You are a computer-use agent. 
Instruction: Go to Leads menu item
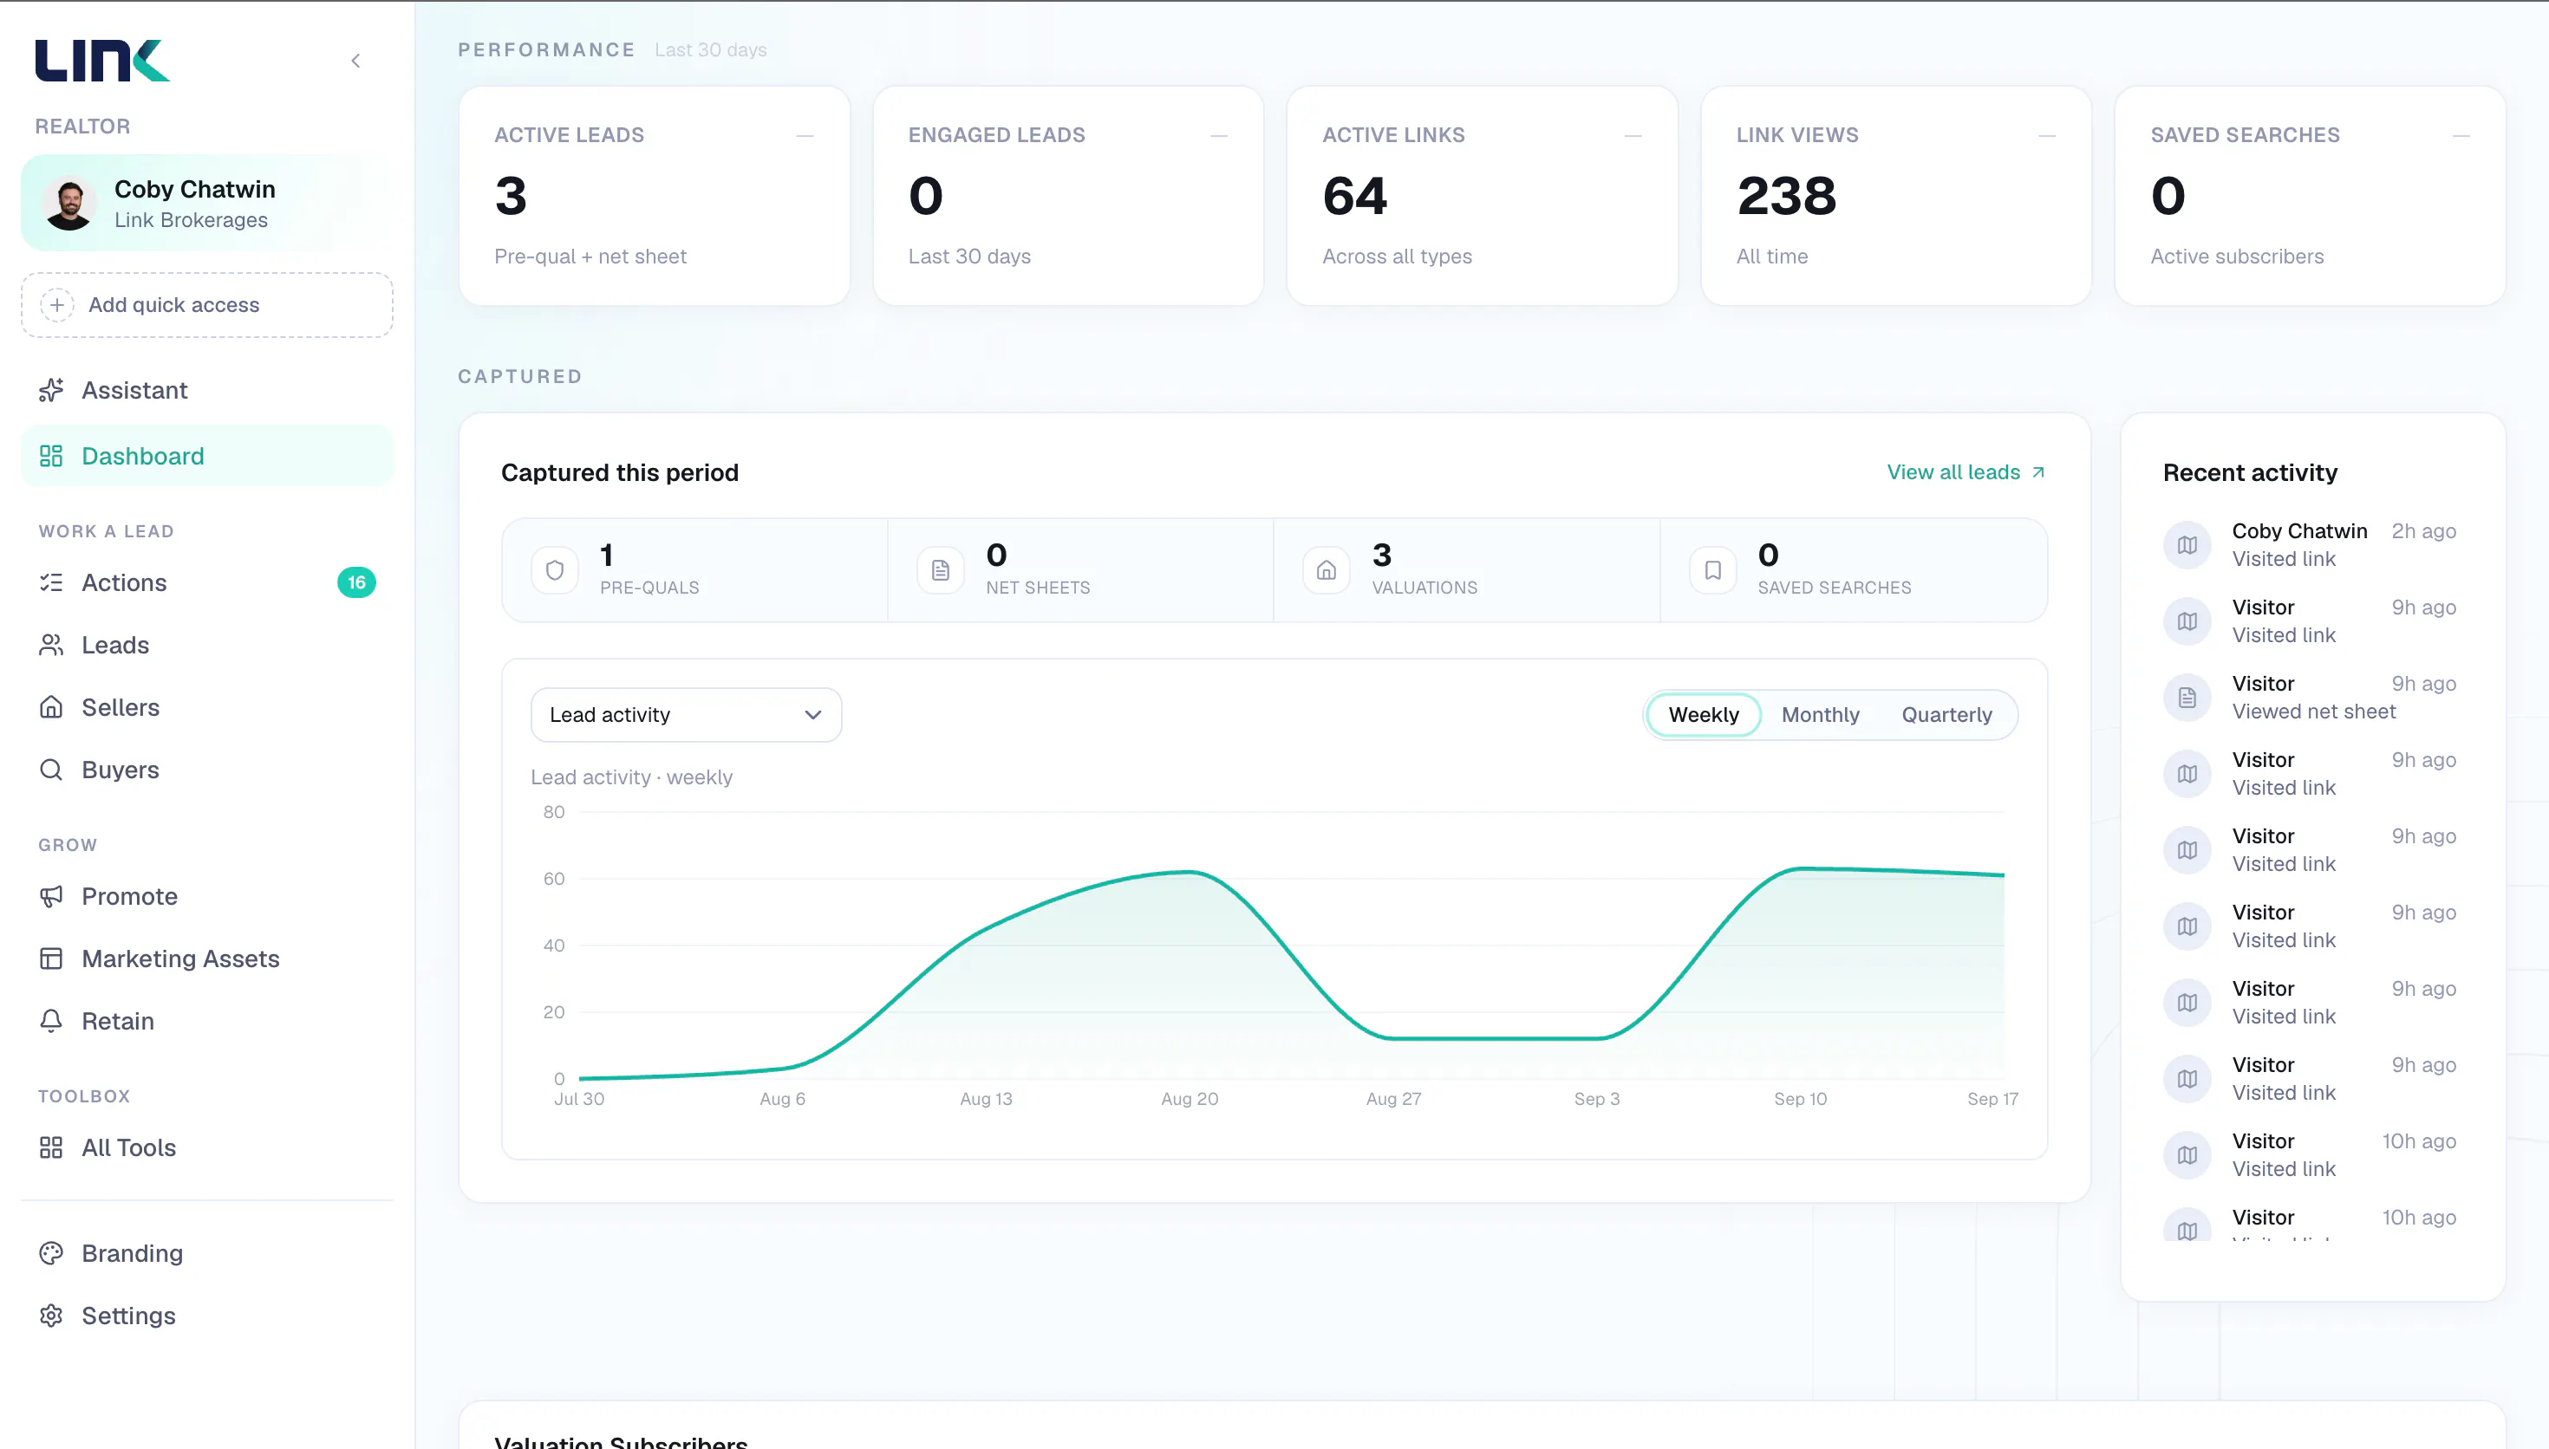click(207, 645)
